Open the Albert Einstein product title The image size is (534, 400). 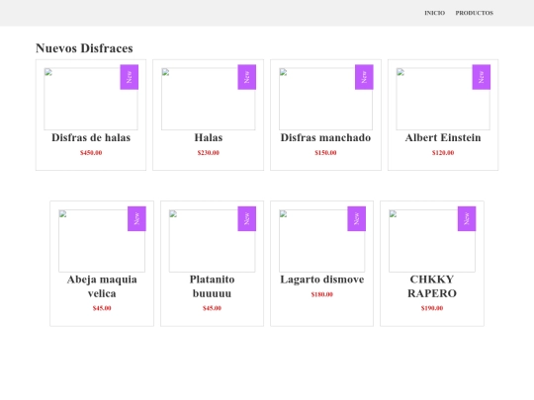[x=443, y=137]
